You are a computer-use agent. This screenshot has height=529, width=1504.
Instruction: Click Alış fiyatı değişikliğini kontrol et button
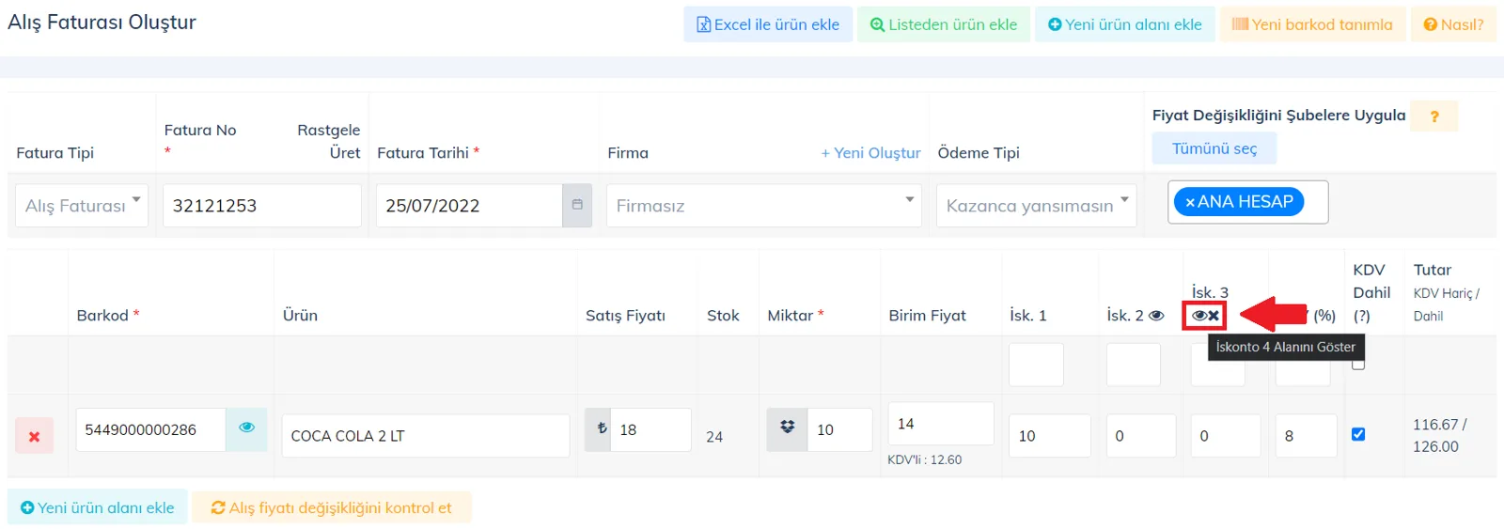(332, 507)
